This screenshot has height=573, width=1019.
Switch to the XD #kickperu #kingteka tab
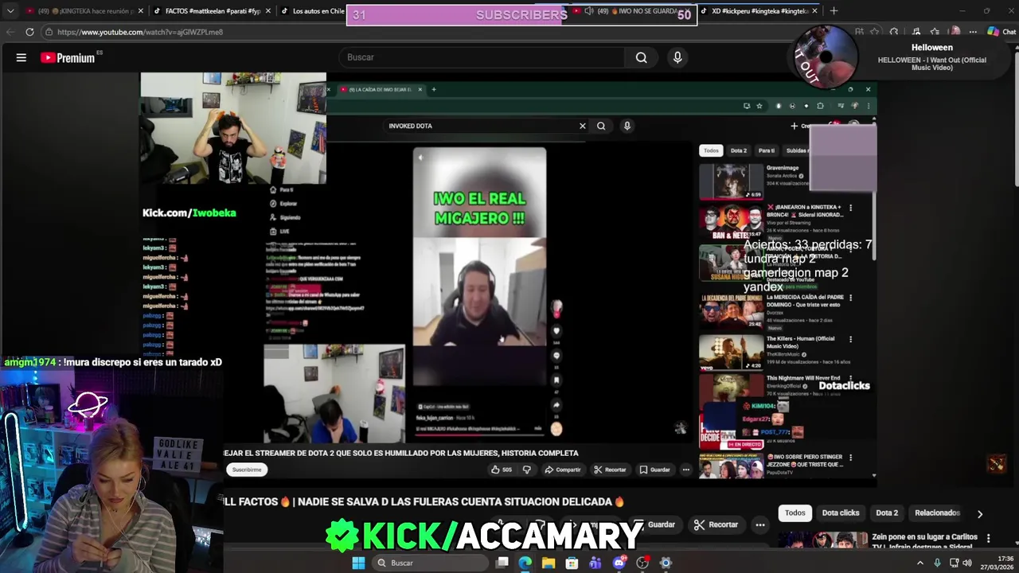coord(760,11)
